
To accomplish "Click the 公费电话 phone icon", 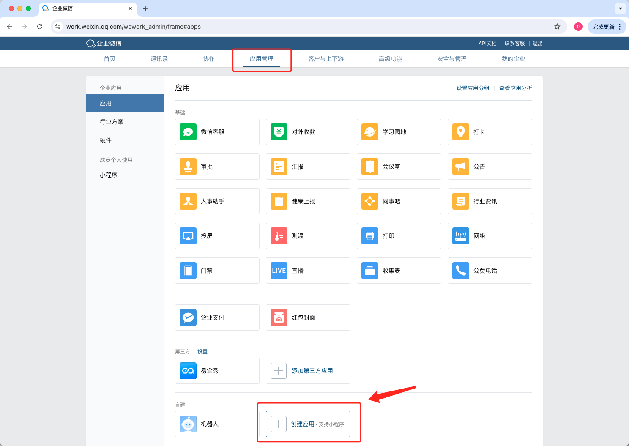I will pyautogui.click(x=461, y=271).
